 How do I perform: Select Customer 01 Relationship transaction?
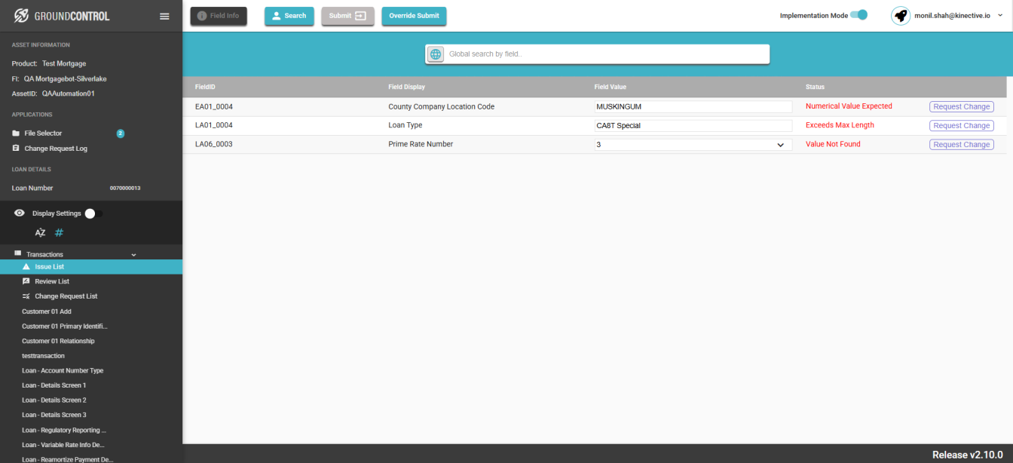click(58, 341)
